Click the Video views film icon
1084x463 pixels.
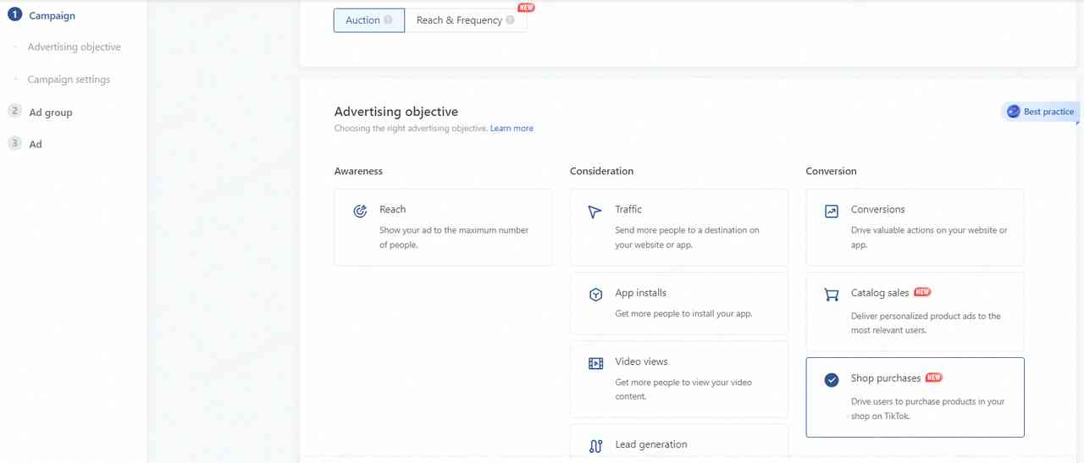[595, 363]
